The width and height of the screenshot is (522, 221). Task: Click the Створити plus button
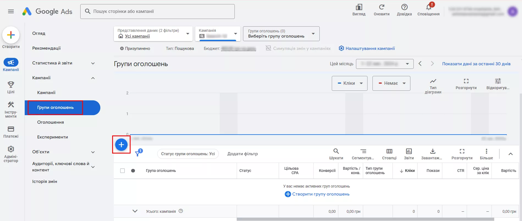coord(11,35)
